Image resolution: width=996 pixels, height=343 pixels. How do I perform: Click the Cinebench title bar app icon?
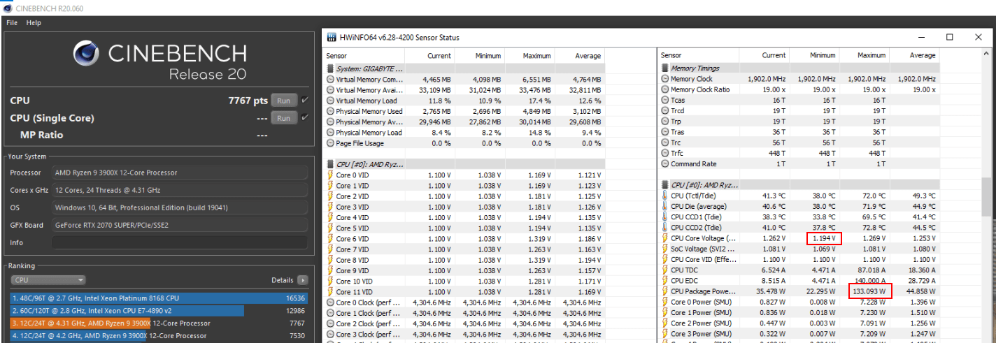pos(6,7)
